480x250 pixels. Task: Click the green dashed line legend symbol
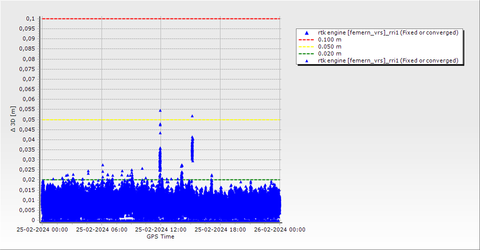coord(307,53)
